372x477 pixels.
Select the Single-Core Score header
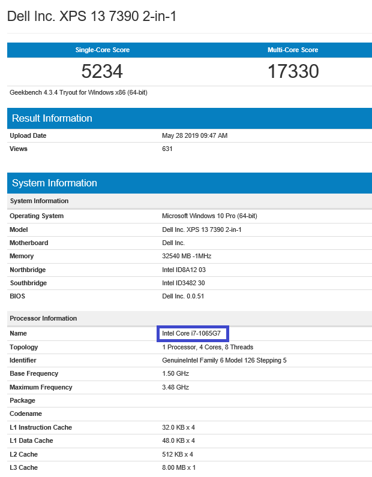pyautogui.click(x=103, y=50)
